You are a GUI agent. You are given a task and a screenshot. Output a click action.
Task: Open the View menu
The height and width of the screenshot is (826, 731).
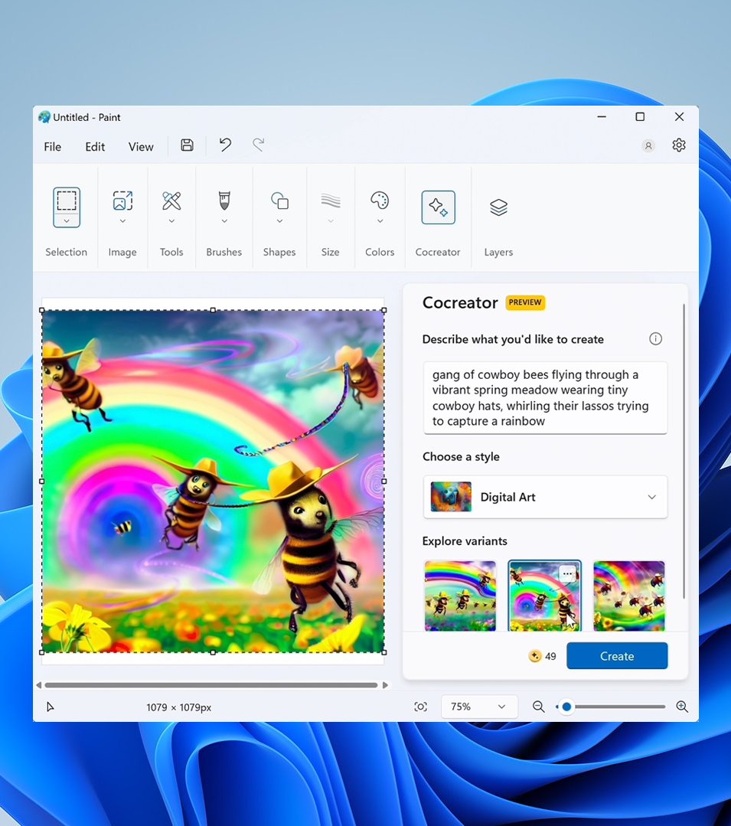coord(141,147)
